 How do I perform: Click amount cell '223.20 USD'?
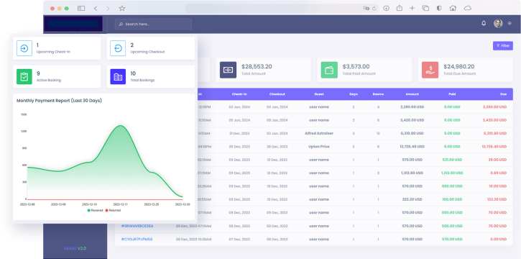pos(412,199)
